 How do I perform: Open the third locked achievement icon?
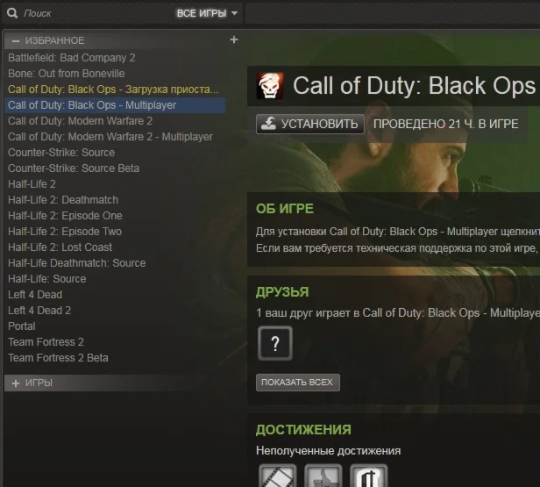(368, 476)
